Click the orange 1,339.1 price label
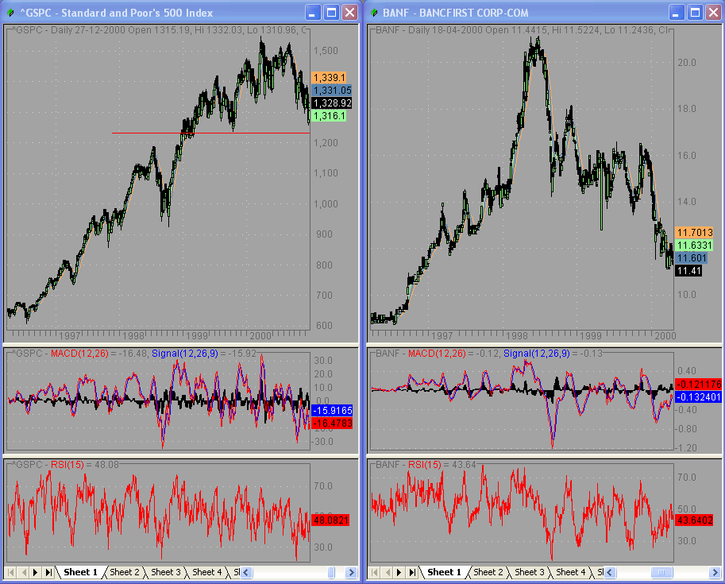This screenshot has width=725, height=584. 329,78
